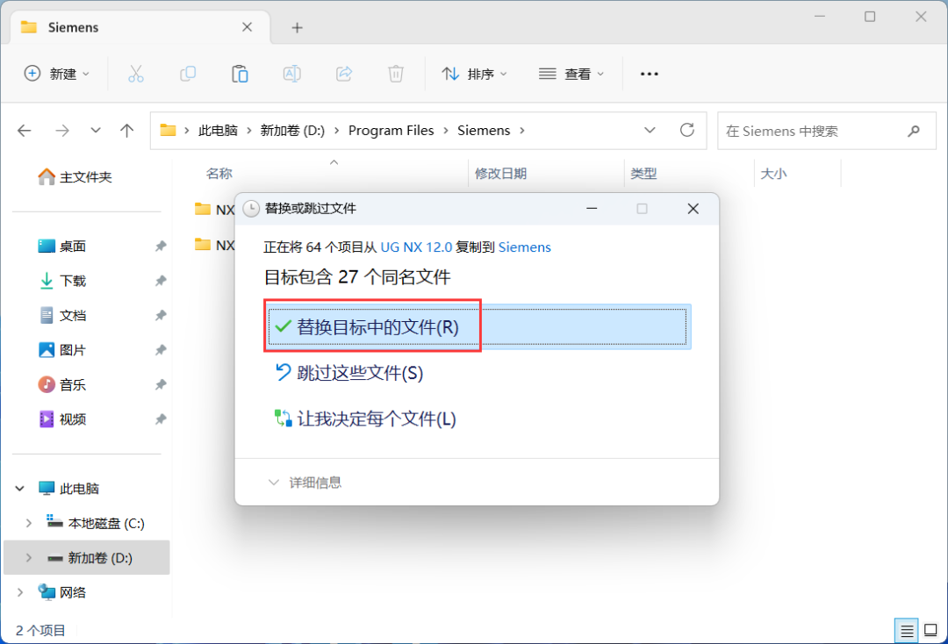948x644 pixels.
Task: Choose 让我决定每个文件(L) option
Action: 365,419
